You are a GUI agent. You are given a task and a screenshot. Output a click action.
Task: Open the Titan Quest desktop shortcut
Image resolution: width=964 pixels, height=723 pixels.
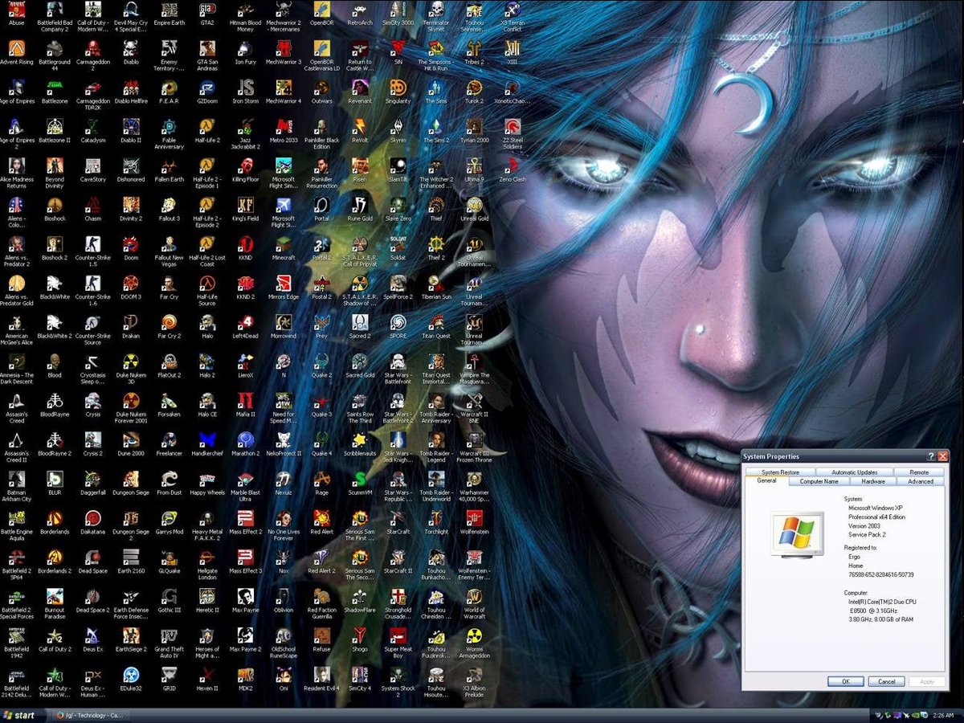pos(436,327)
